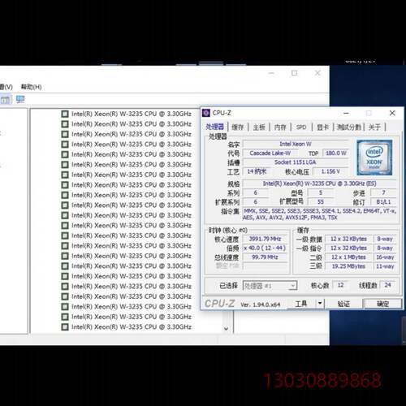Click the TDP value 180.0 W
The width and height of the screenshot is (406, 406).
tap(335, 153)
